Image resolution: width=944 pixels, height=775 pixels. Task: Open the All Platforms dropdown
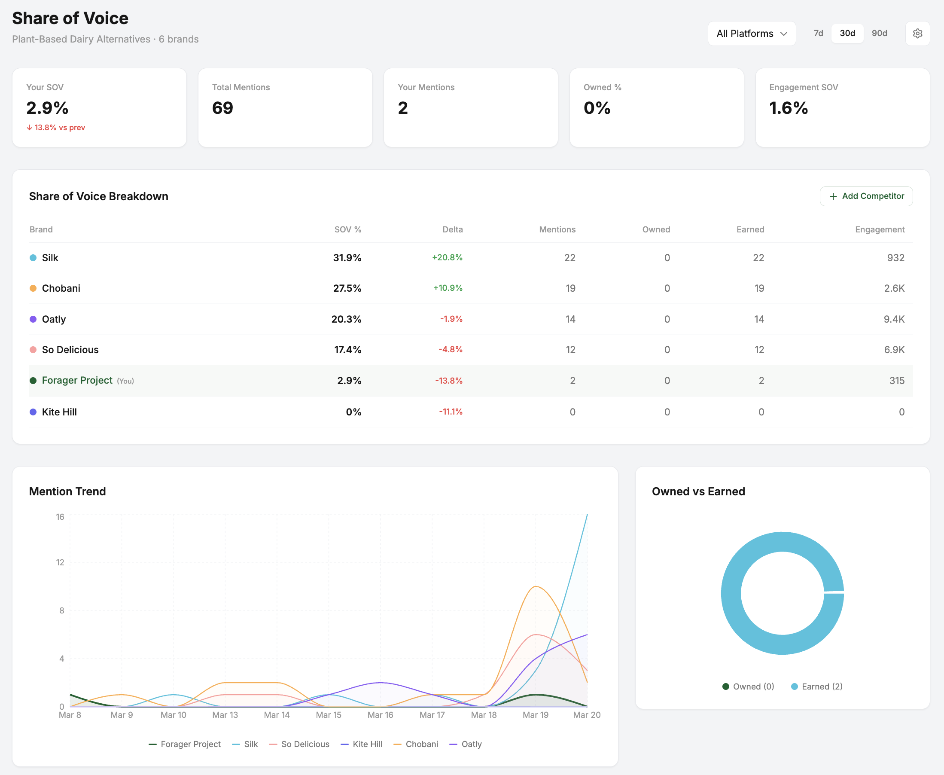[751, 34]
